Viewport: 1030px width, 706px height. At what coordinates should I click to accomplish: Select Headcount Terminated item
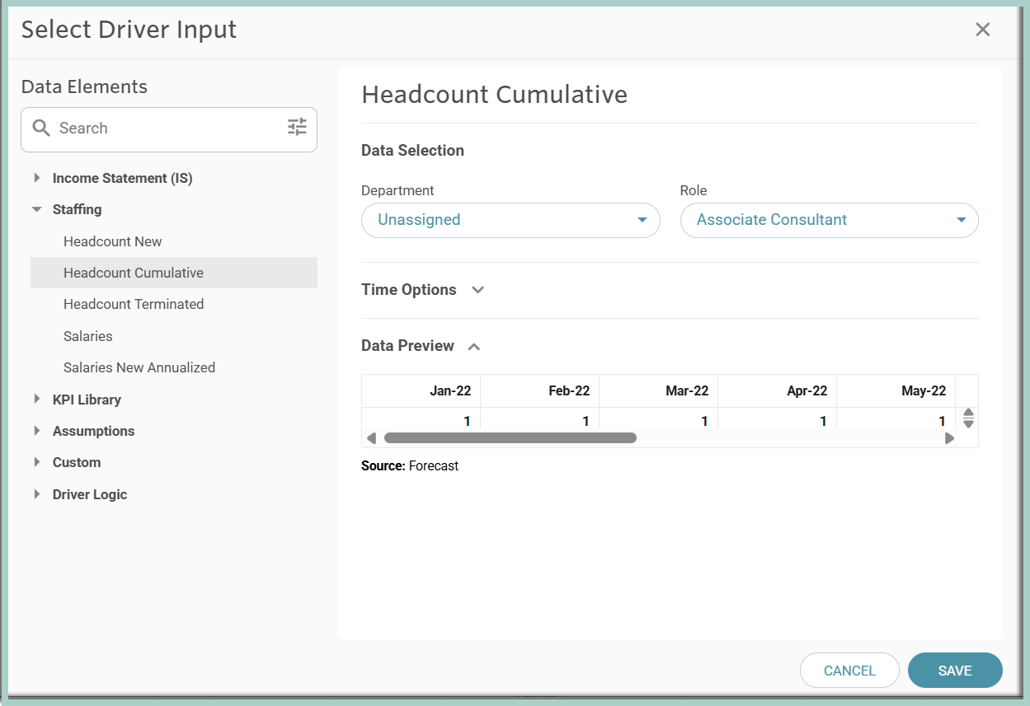[x=174, y=304]
